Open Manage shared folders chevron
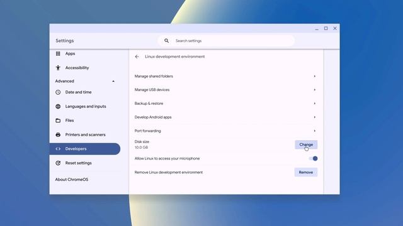Screen dimensions: 403x226 pyautogui.click(x=315, y=77)
